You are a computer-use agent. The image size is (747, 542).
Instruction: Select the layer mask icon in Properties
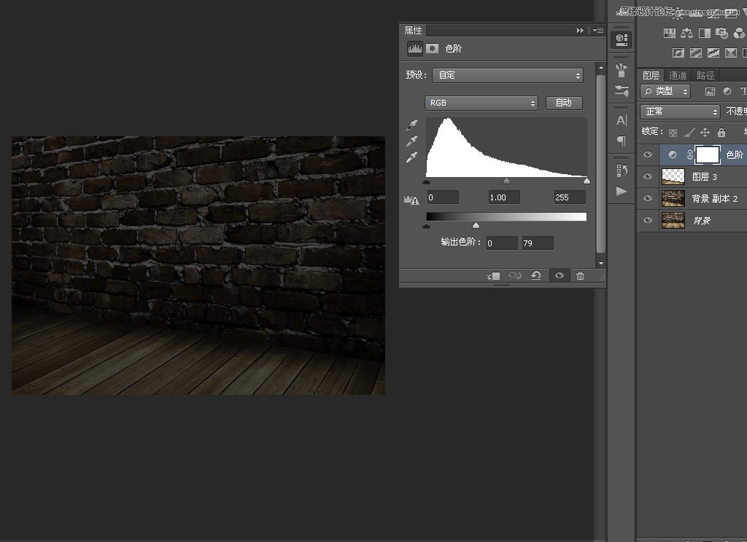coord(433,48)
